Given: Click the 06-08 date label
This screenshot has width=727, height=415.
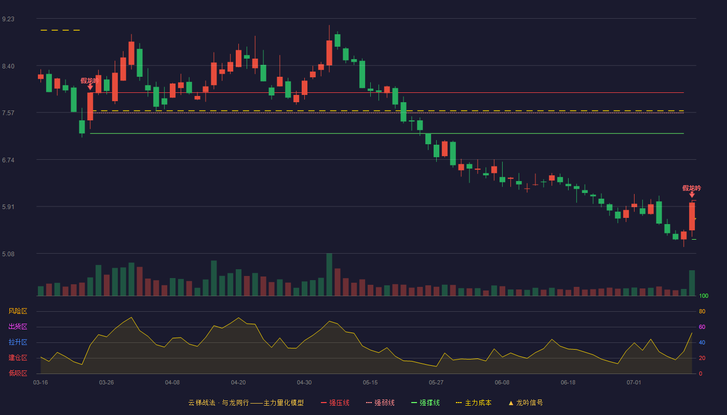Looking at the screenshot, I should (502, 382).
